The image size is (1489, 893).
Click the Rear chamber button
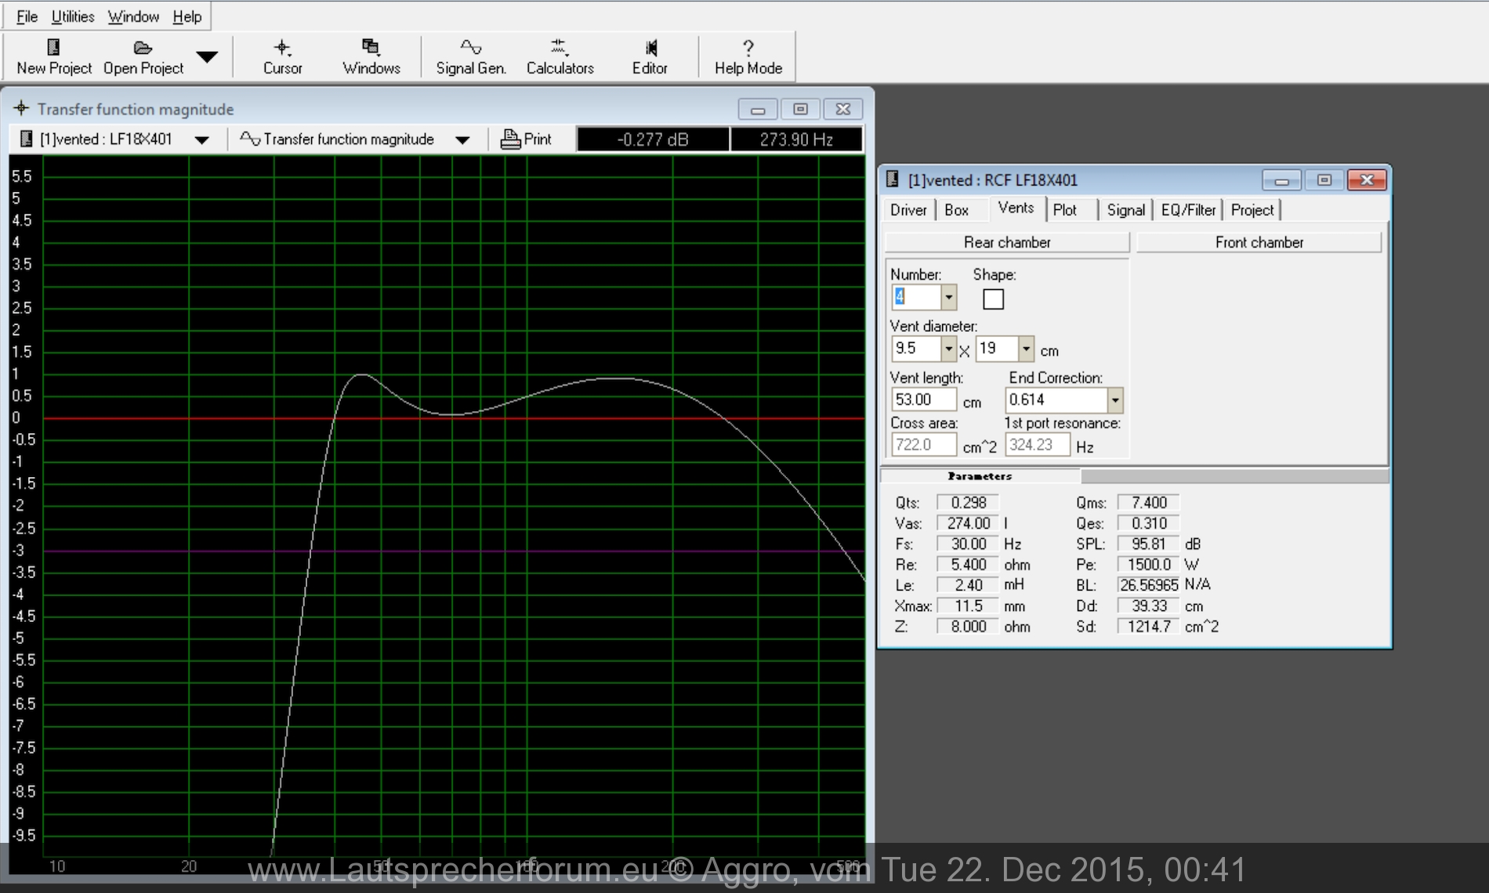coord(1007,243)
